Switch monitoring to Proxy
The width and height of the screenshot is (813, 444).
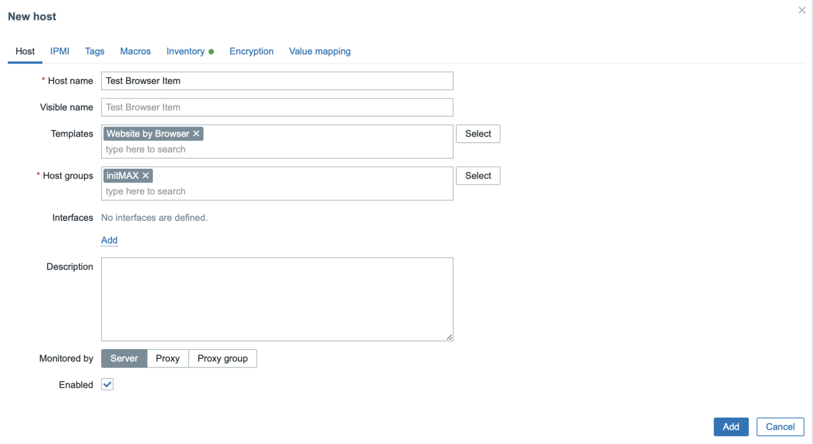[x=167, y=358]
